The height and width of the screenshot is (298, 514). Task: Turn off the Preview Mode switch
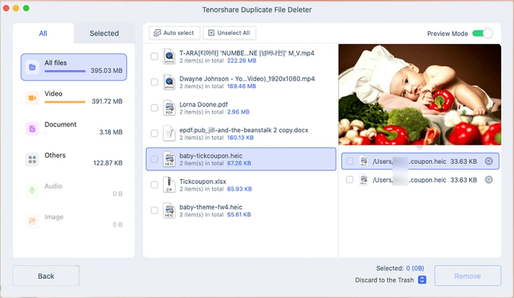point(482,33)
